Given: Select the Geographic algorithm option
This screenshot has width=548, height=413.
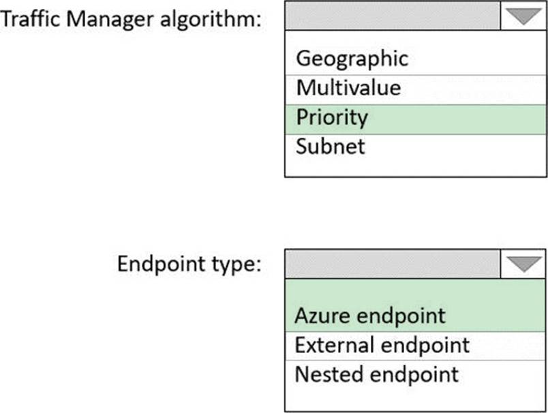Looking at the screenshot, I should (352, 59).
